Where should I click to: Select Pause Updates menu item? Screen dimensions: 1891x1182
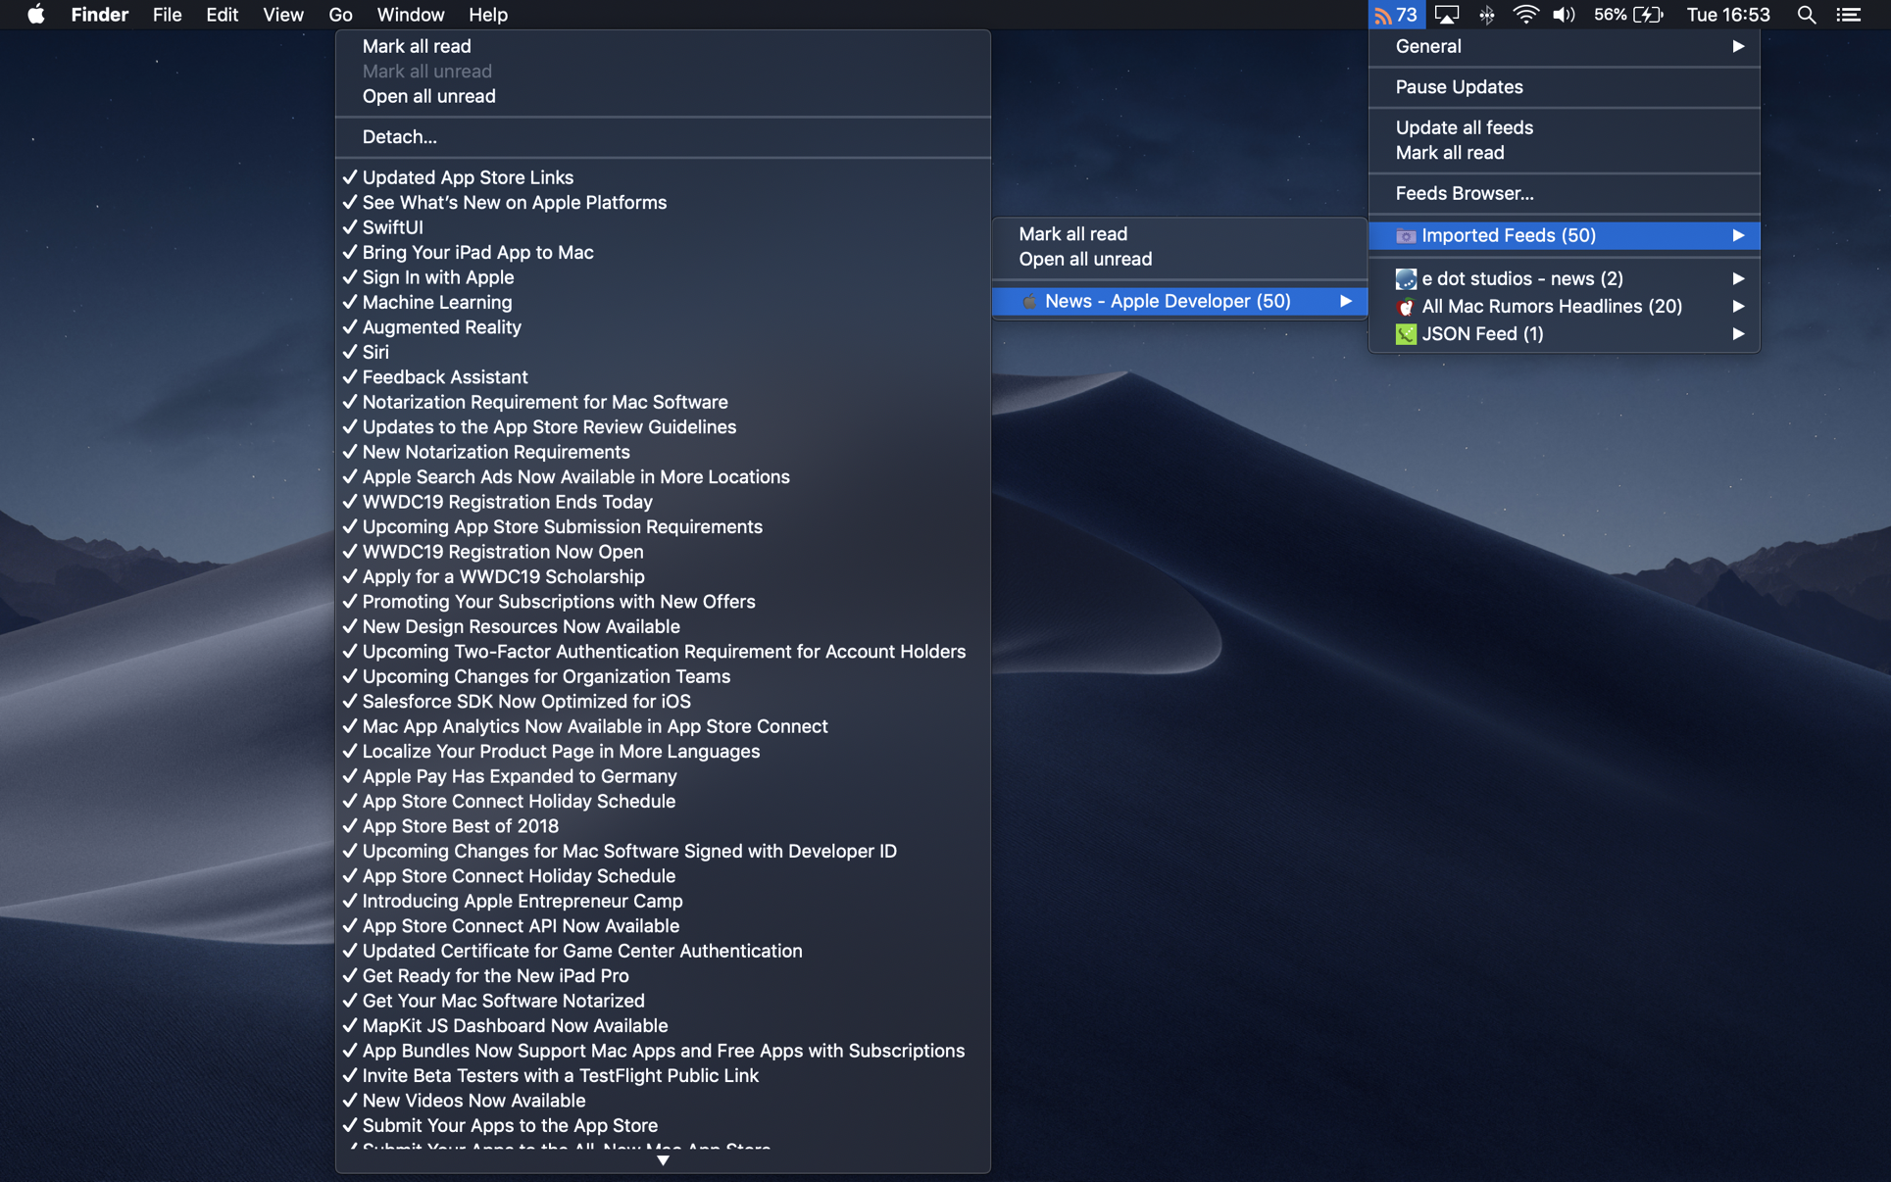pyautogui.click(x=1460, y=86)
